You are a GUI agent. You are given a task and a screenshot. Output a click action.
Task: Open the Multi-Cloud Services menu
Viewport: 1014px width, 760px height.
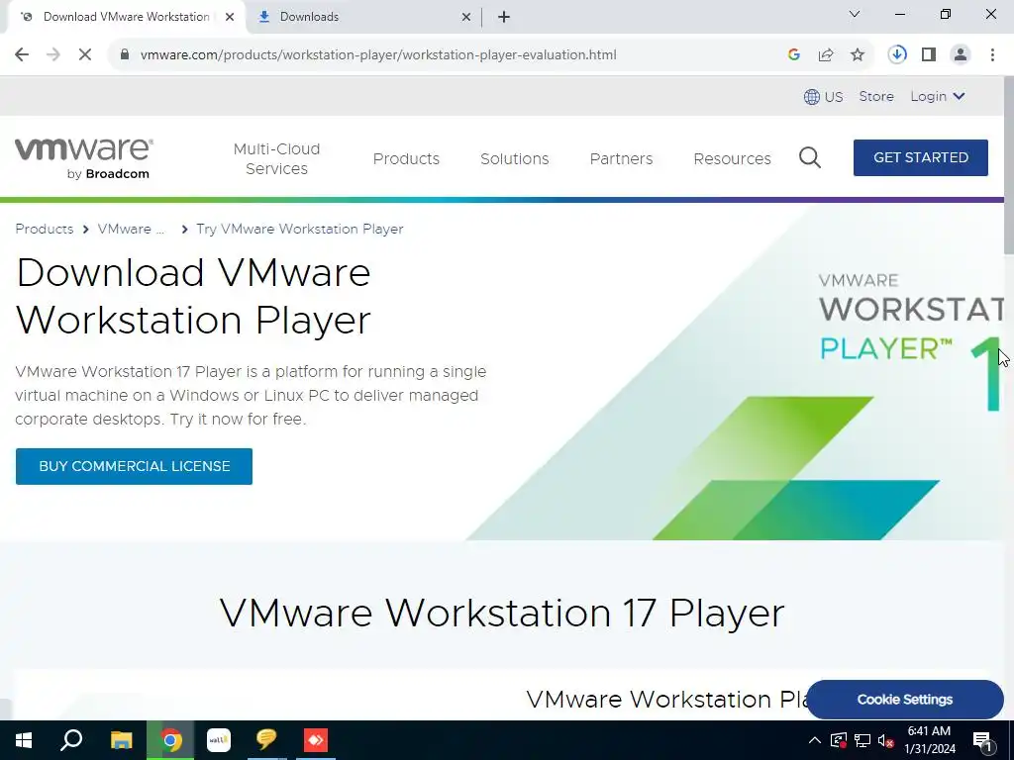[277, 158]
